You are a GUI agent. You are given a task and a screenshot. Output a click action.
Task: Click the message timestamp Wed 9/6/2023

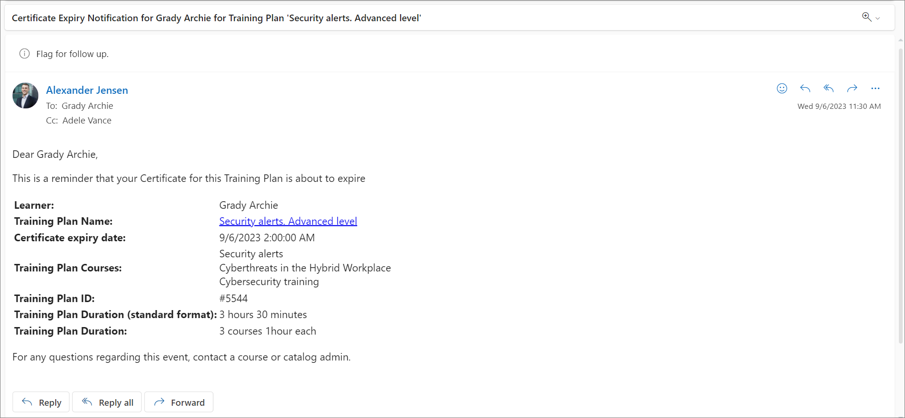pyautogui.click(x=839, y=106)
